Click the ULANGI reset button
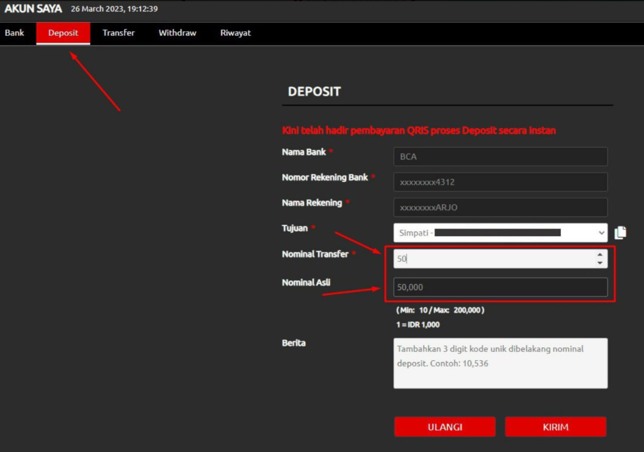This screenshot has height=452, width=644. (444, 427)
